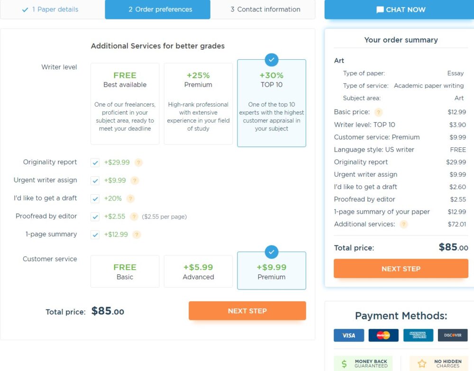The height and width of the screenshot is (371, 474).
Task: Click question mark icon next to Proofread +$2.55
Action: pos(134,217)
